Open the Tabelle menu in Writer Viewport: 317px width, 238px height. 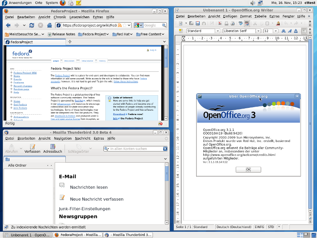pos(260,16)
